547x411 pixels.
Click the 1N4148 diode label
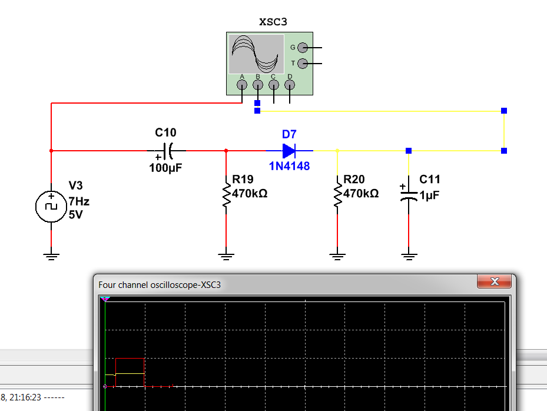pyautogui.click(x=289, y=166)
